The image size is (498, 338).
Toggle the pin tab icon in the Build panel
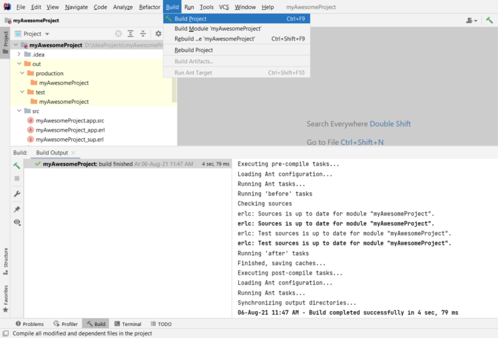pyautogui.click(x=17, y=208)
